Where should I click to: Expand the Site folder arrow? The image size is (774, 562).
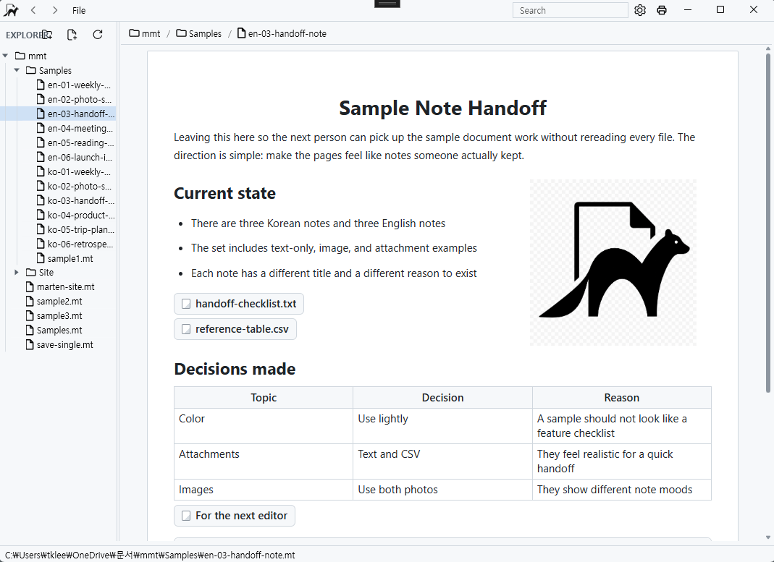16,272
